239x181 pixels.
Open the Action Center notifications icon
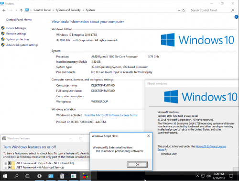click(231, 176)
